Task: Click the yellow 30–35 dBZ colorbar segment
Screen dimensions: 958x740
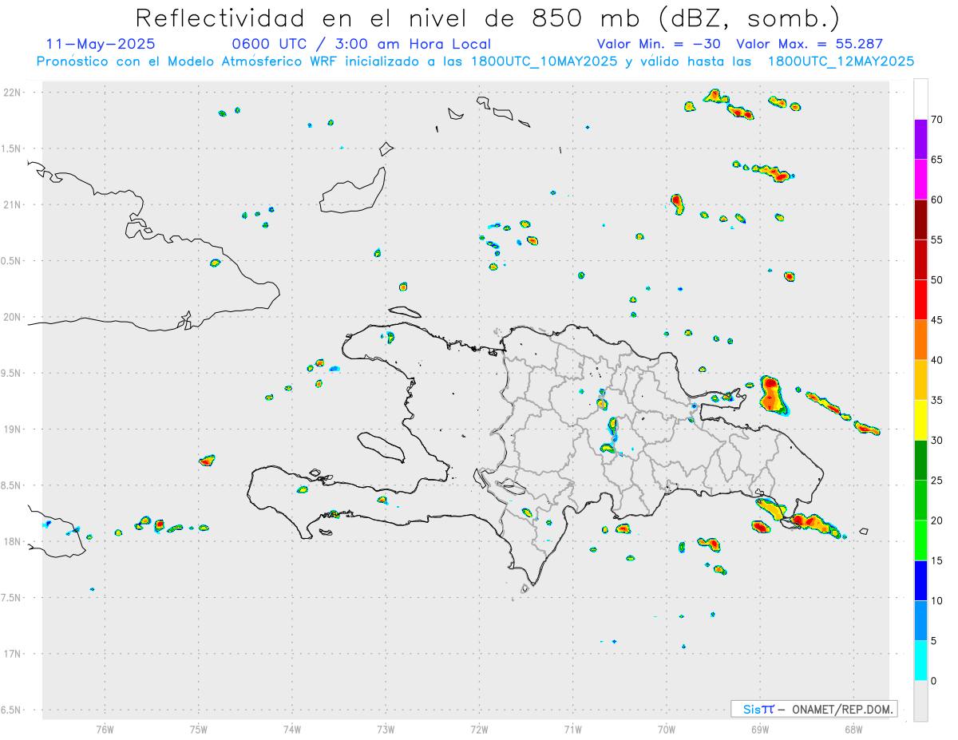Action: [920, 420]
